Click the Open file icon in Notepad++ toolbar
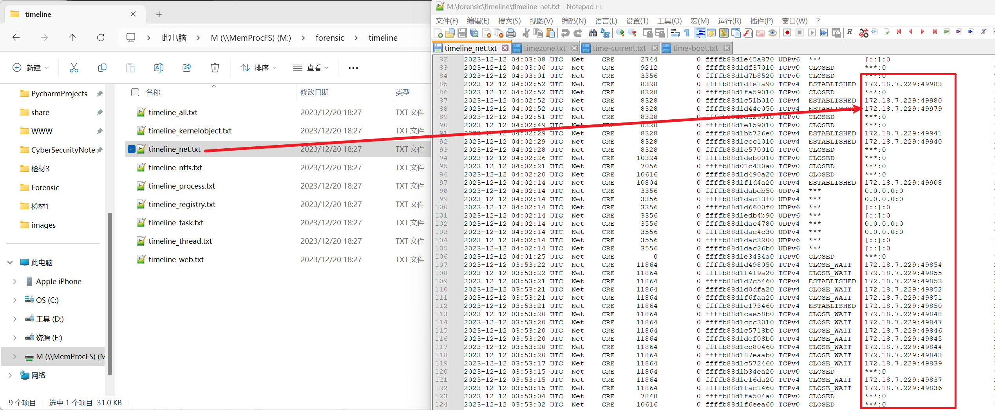The width and height of the screenshot is (995, 410). coord(450,33)
